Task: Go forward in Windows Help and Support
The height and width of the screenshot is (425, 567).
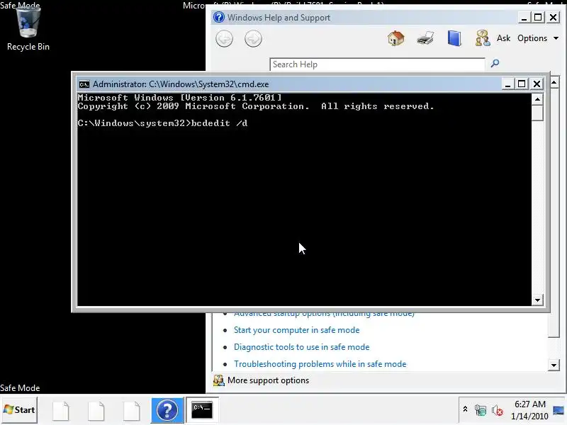Action: click(253, 39)
